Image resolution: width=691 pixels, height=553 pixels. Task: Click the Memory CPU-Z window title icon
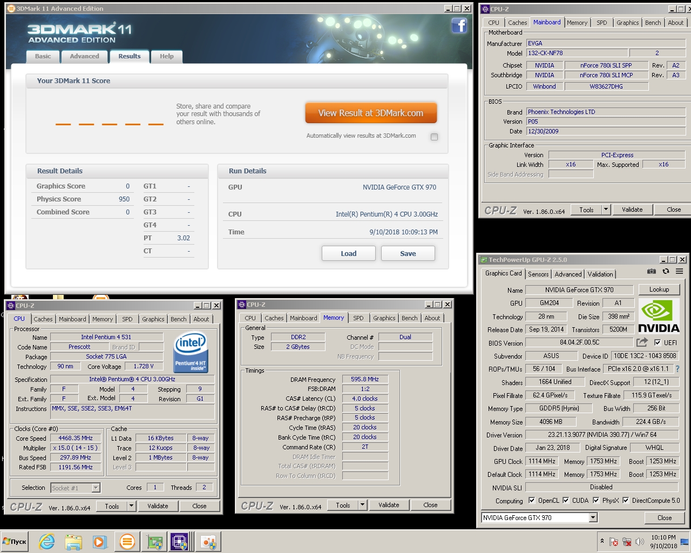pos(242,305)
